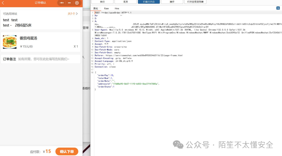Select the Content-Type application/json header
This screenshot has height=156, width=282.
[113, 41]
